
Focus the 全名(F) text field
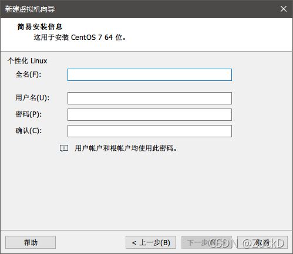(150, 74)
